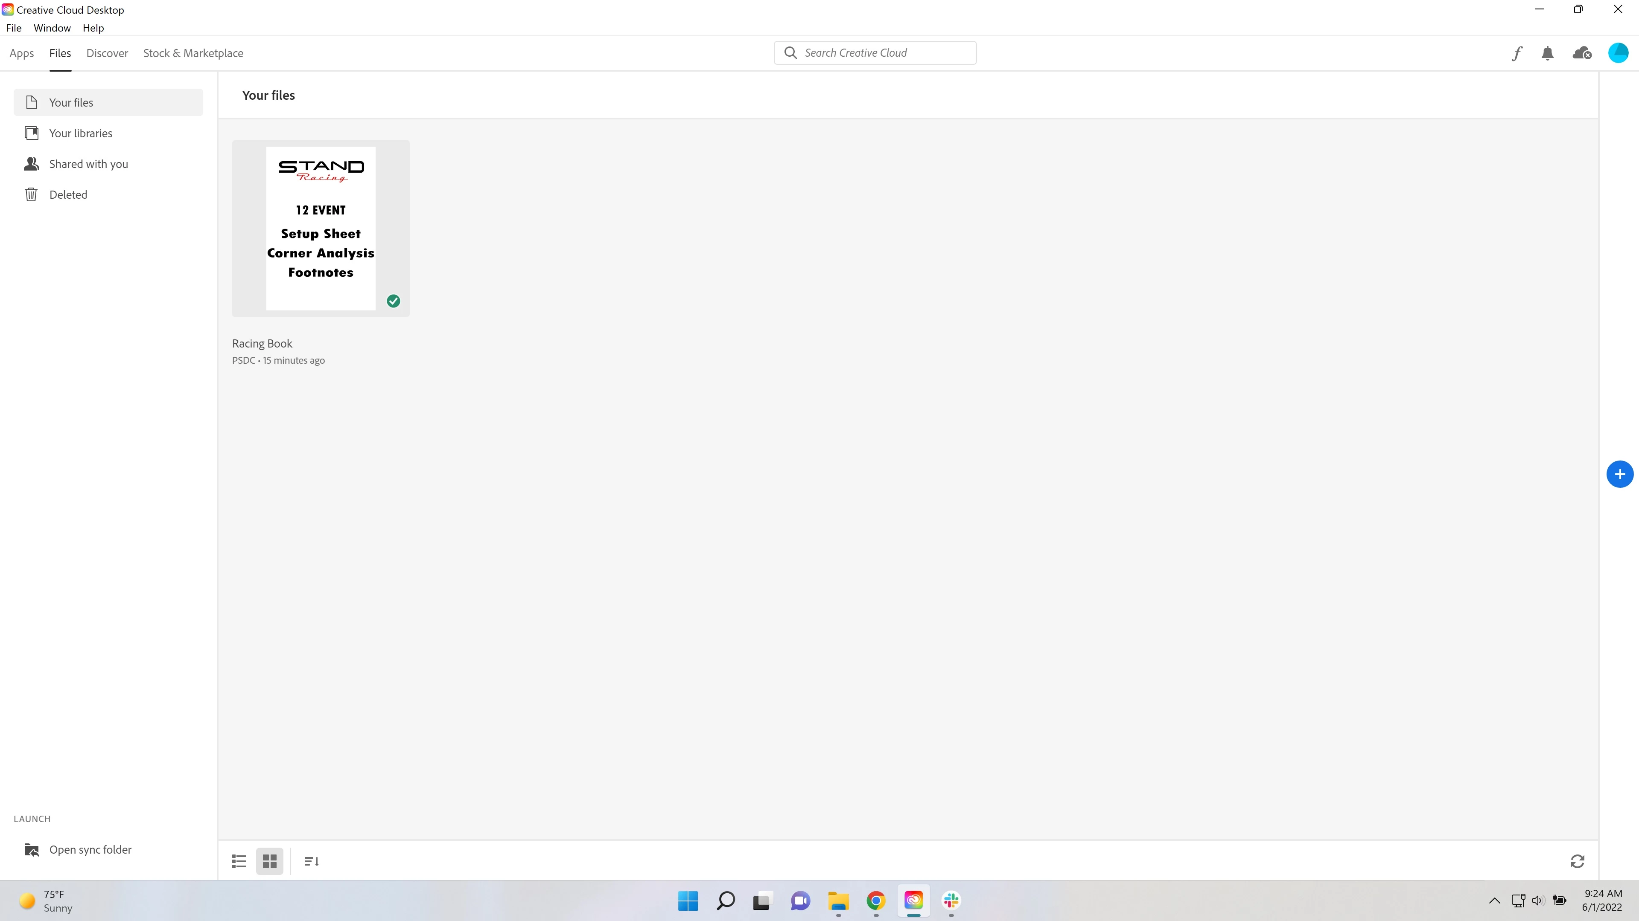The height and width of the screenshot is (921, 1639).
Task: Open the File menu
Action: [13, 28]
